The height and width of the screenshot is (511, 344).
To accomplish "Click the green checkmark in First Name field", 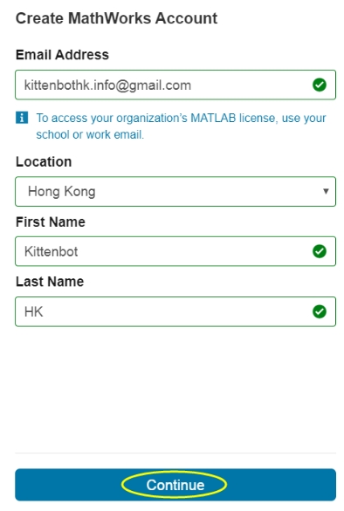I will pos(320,251).
